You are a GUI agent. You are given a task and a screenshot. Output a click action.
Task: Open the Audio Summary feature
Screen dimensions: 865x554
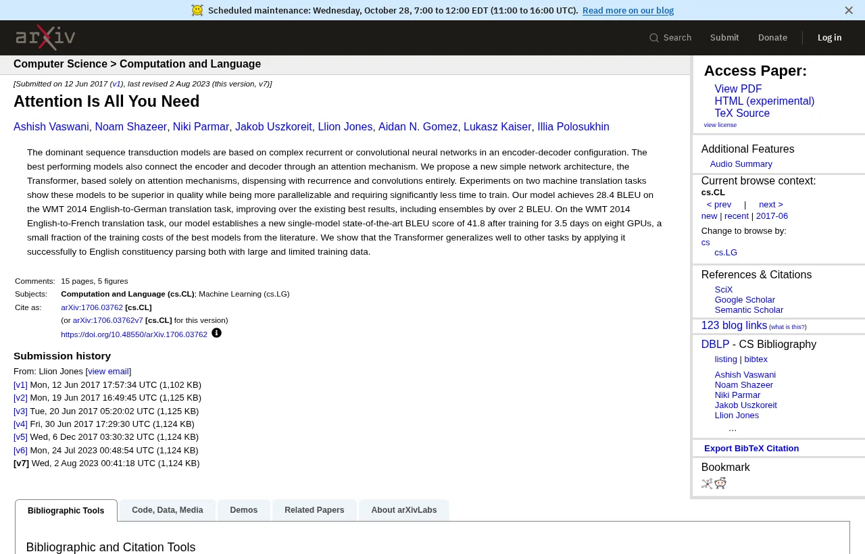[741, 164]
